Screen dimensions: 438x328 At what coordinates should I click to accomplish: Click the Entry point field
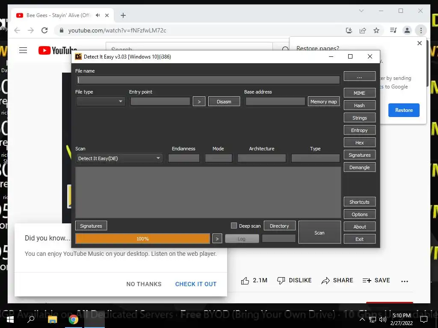pyautogui.click(x=160, y=101)
